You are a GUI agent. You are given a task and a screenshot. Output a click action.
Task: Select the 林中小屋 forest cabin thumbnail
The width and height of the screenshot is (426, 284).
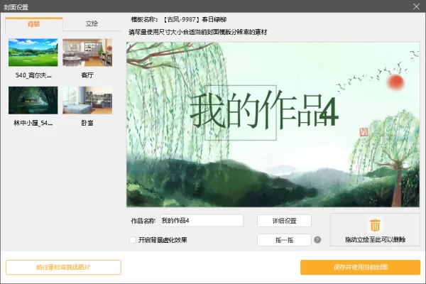coord(33,100)
